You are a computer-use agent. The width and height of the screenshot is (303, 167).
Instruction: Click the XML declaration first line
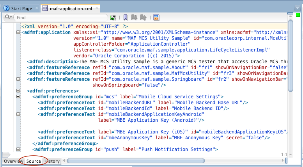pos(74,27)
